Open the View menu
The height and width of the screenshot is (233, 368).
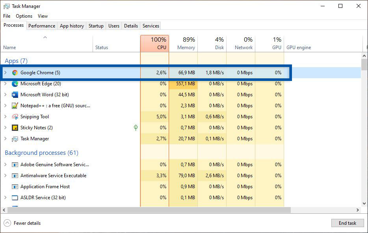(43, 16)
